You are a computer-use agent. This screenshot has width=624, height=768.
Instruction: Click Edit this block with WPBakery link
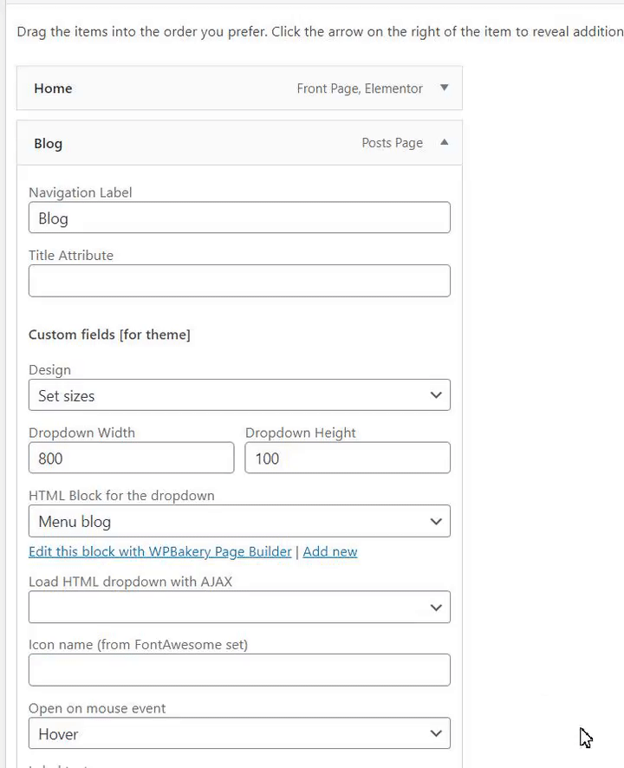(x=160, y=551)
